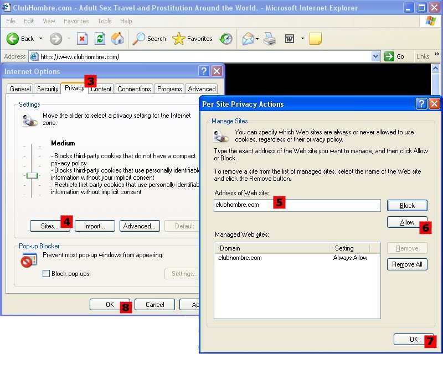443x365 pixels.
Task: Close the Per Site Privacy Actions dialog
Action: 434,104
